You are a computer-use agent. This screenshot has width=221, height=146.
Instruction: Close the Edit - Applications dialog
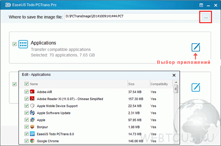pyautogui.click(x=174, y=75)
